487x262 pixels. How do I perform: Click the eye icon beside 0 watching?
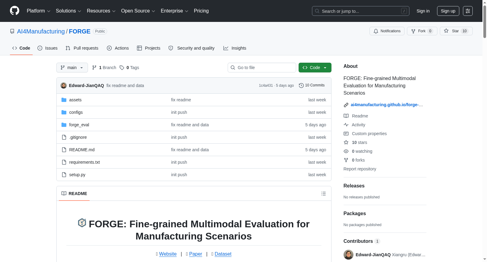[346, 151]
